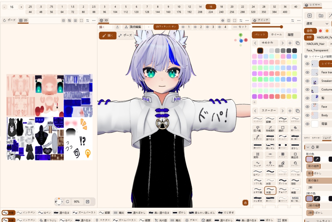Select the スポイト eyedropper tool
This screenshot has height=222, width=332.
[258, 137]
